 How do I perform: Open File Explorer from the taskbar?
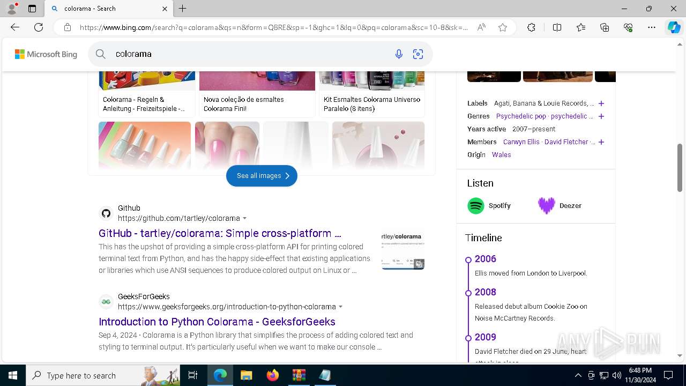246,375
